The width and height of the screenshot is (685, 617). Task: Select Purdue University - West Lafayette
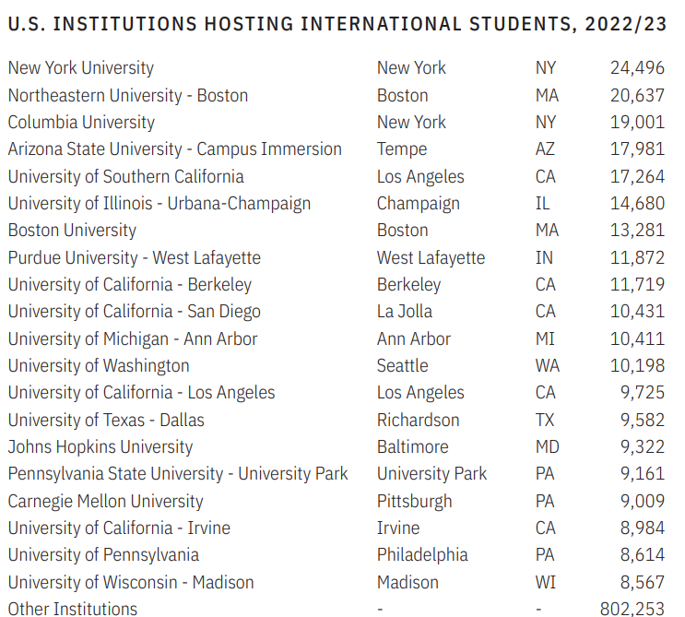(x=135, y=258)
